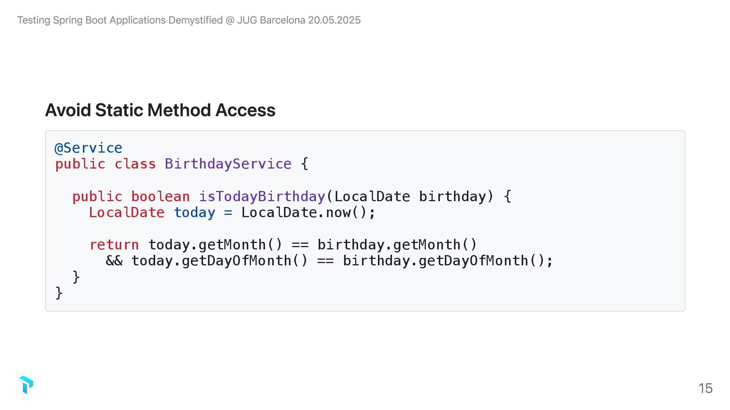The width and height of the screenshot is (730, 410).
Task: Click the 'today' variable declaration
Action: click(x=194, y=213)
